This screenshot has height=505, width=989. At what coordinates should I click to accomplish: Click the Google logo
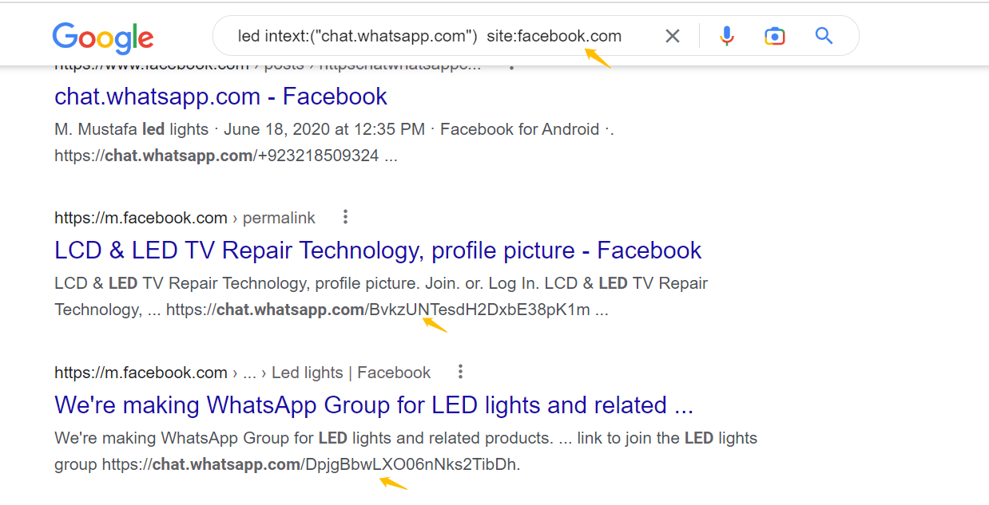(103, 37)
